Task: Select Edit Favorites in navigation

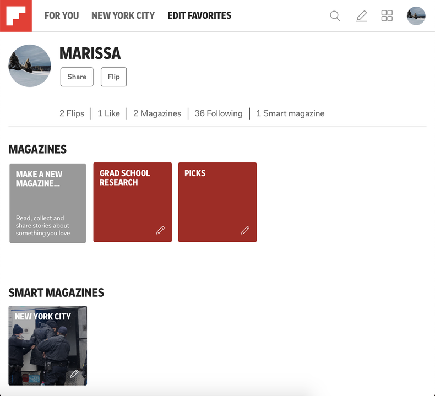Action: click(x=199, y=16)
